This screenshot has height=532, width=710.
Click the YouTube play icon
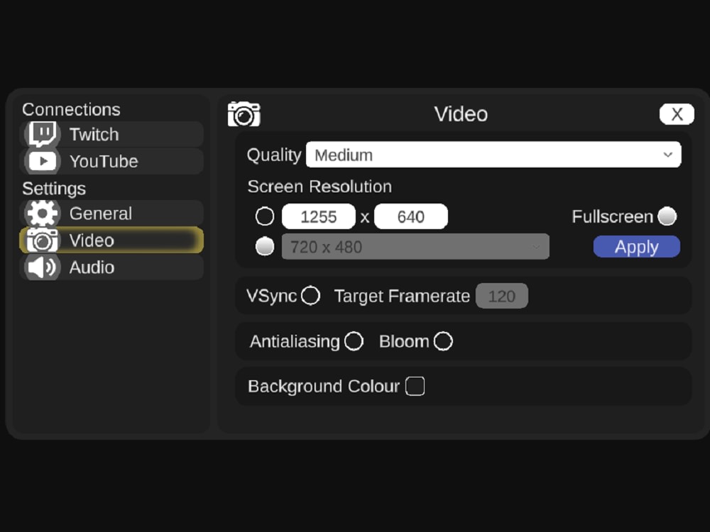[43, 162]
